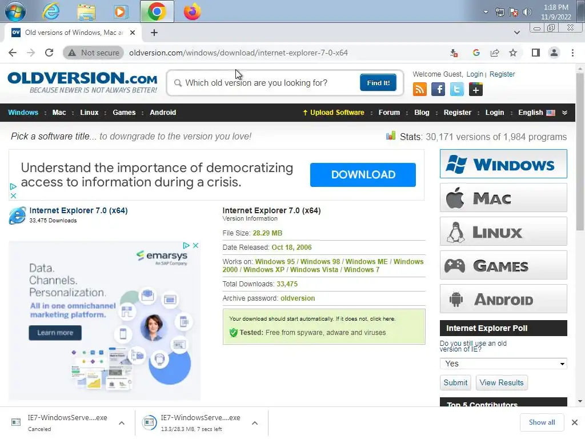The image size is (585, 439).
Task: Select English language option
Action: click(x=536, y=113)
